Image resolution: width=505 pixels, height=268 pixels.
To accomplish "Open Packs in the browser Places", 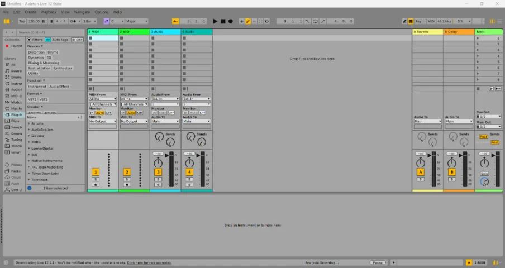I will pyautogui.click(x=13, y=171).
